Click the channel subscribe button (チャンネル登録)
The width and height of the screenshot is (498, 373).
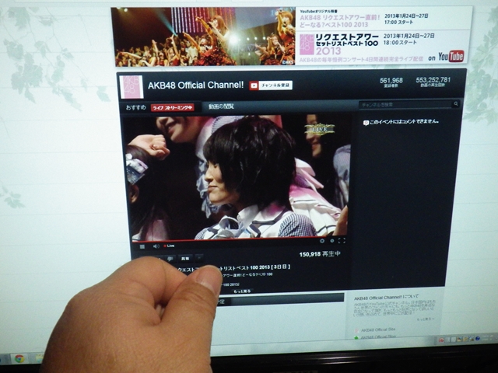click(x=271, y=85)
